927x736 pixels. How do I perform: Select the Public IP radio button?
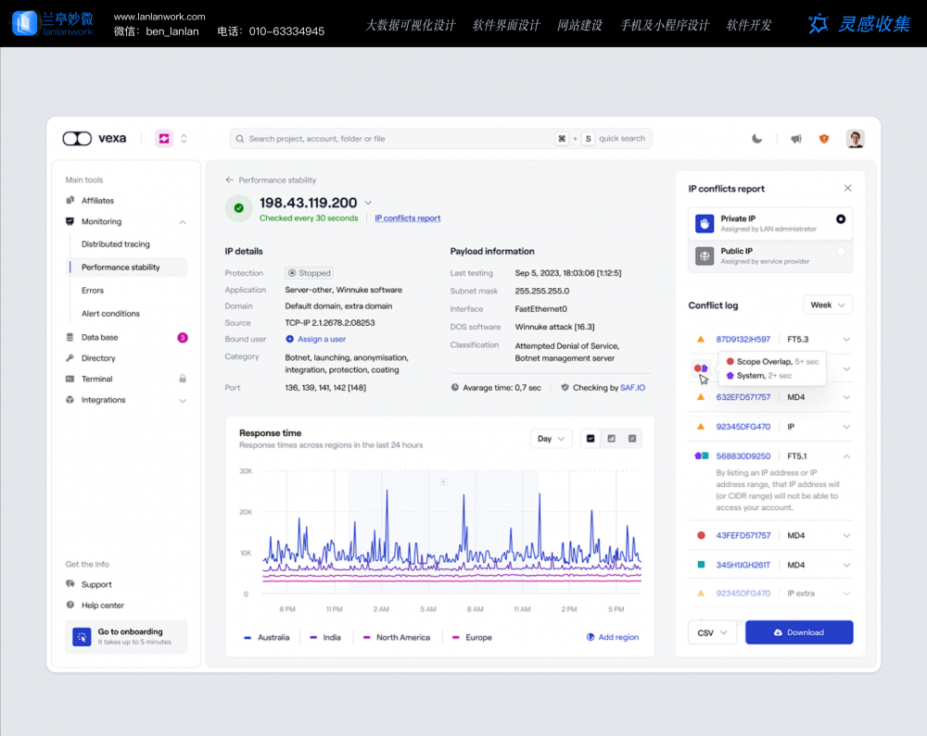(840, 252)
